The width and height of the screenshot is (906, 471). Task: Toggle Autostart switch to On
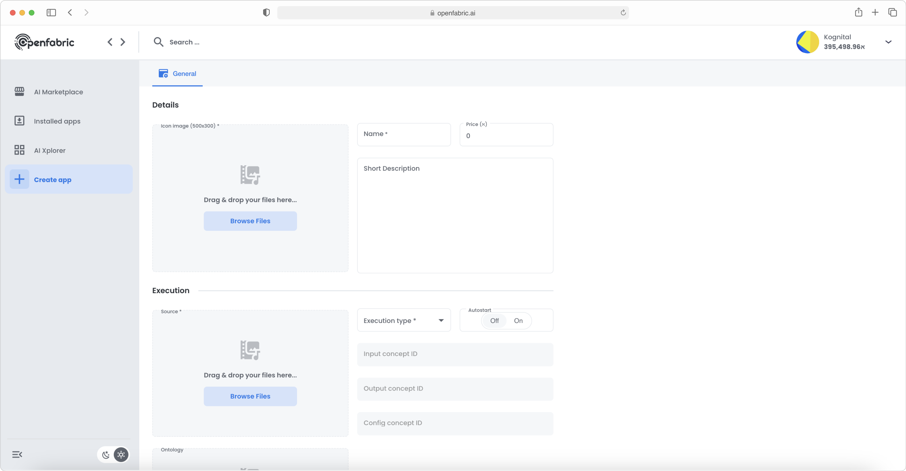(x=518, y=320)
